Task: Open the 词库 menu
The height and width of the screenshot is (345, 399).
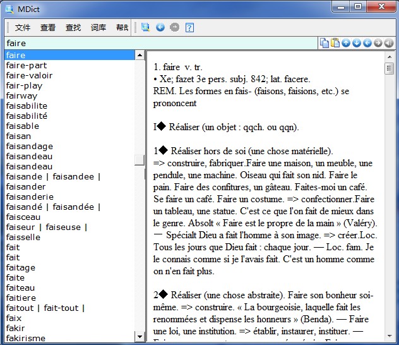Action: [x=98, y=28]
